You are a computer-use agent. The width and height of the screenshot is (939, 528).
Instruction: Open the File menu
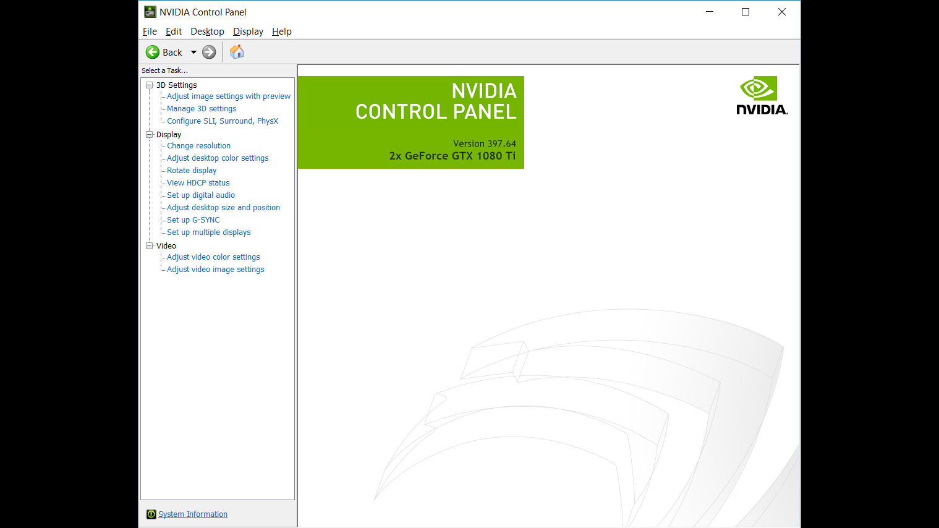click(150, 32)
